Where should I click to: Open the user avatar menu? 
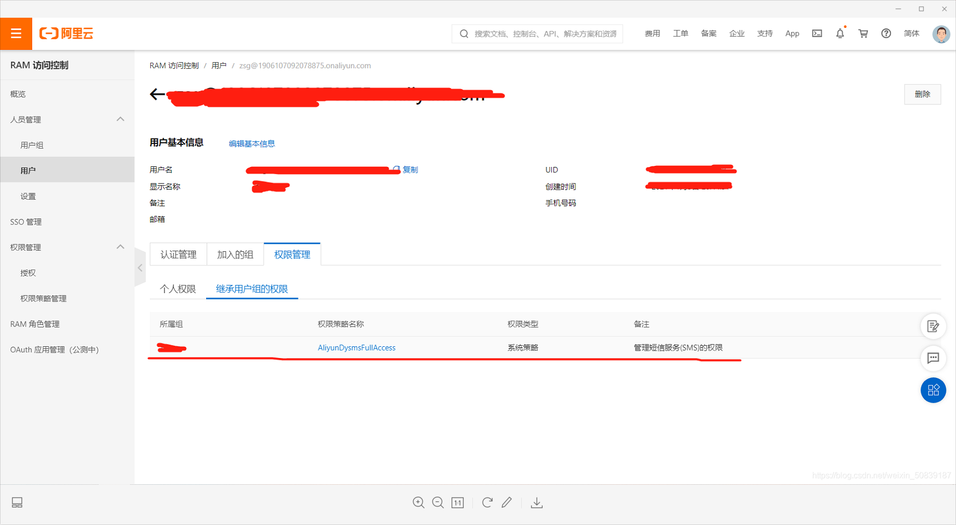(941, 34)
